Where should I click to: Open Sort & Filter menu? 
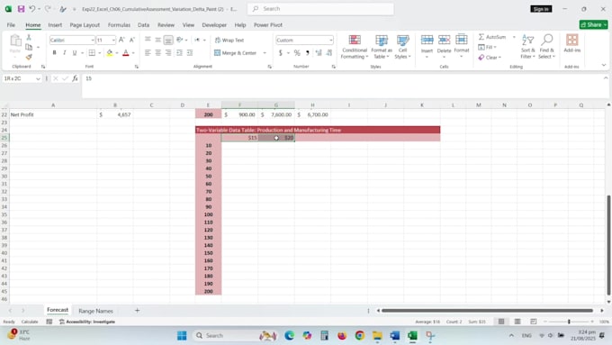tap(527, 47)
